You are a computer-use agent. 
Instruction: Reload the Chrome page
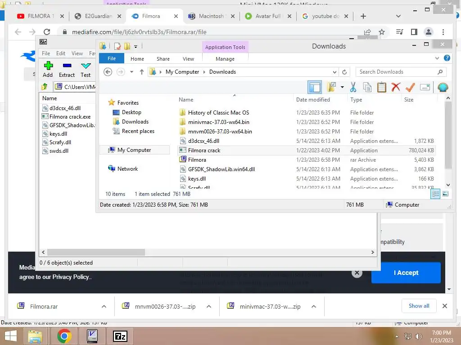(x=47, y=32)
